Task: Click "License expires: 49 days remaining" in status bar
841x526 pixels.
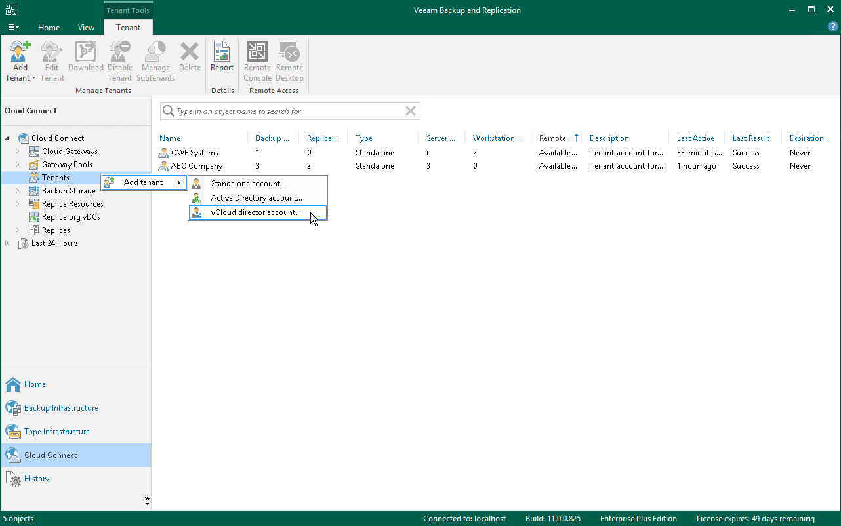Action: 756,519
